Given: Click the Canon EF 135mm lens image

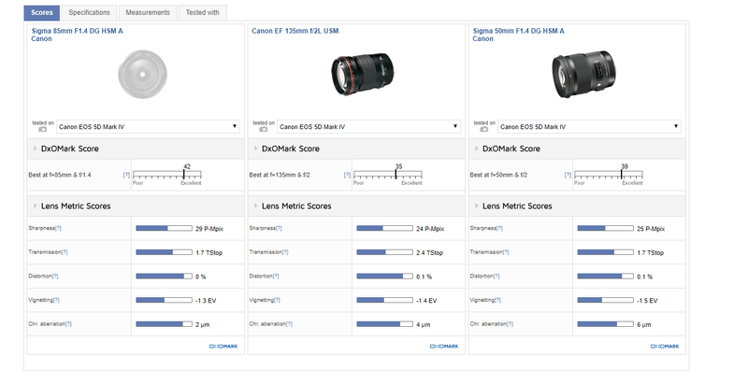Looking at the screenshot, I should point(357,73).
